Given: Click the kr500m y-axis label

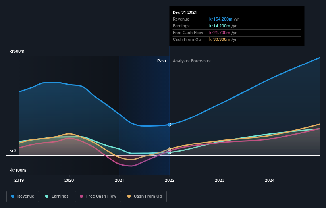Looking at the screenshot, I should click(x=17, y=51).
